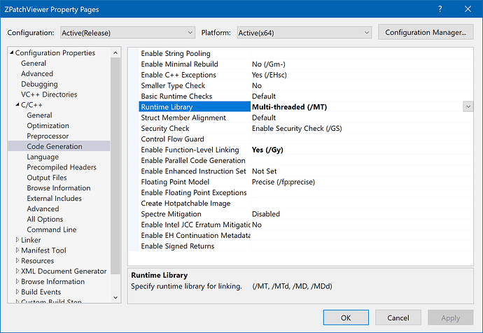Select the Security Check property
This screenshot has width=483, height=333.
pos(165,128)
